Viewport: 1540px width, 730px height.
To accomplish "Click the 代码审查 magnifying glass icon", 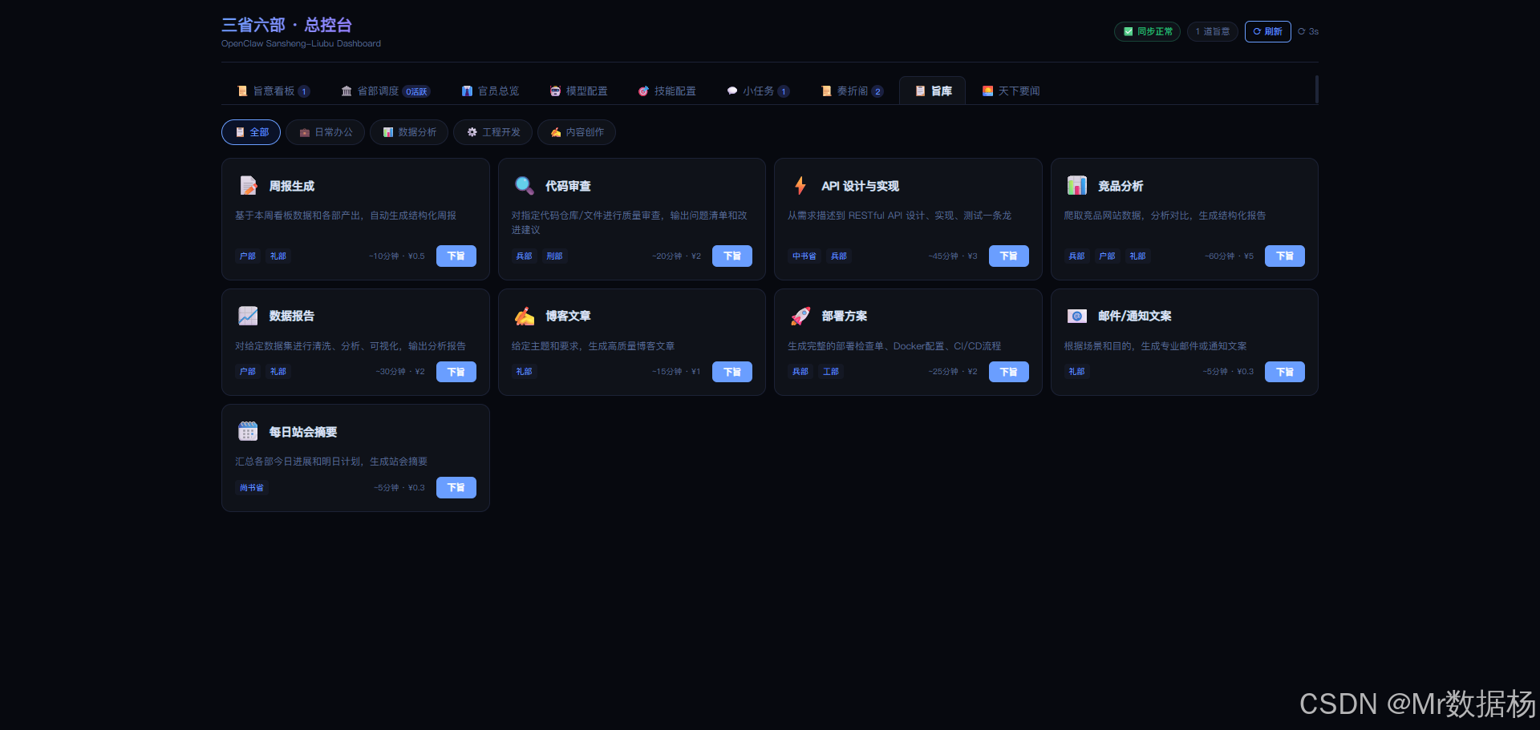I will coord(525,186).
